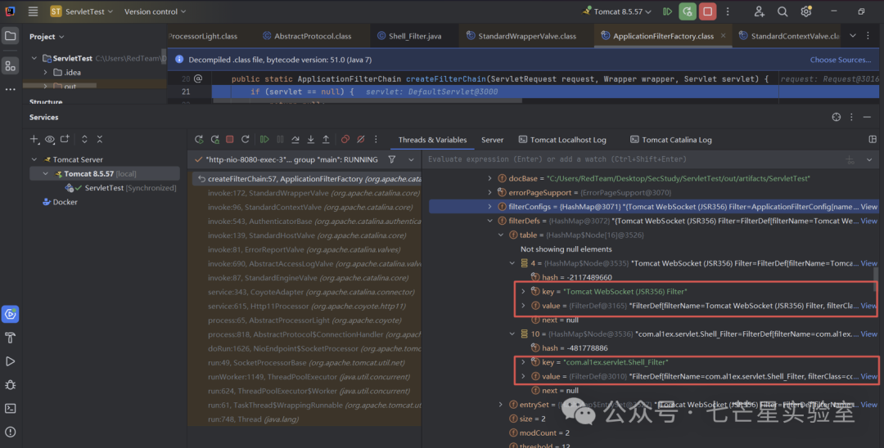Viewport: 884px width, 448px height.
Task: Switch to StandardContextValve.class tab
Action: click(789, 36)
